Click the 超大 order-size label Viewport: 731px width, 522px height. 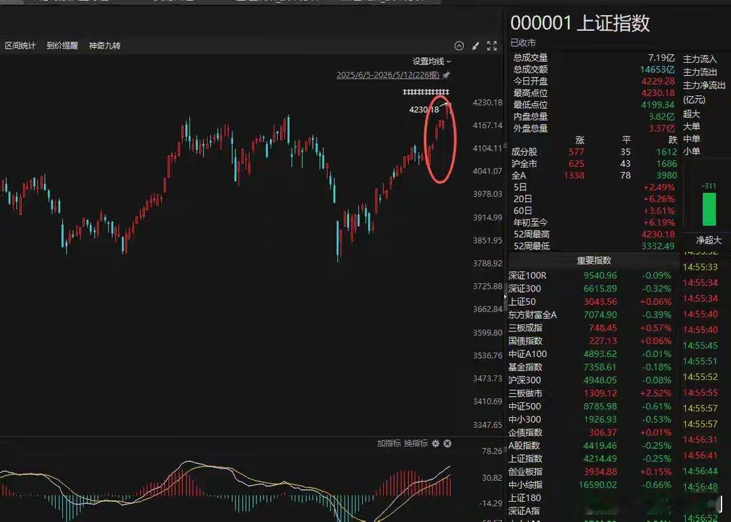coord(691,114)
